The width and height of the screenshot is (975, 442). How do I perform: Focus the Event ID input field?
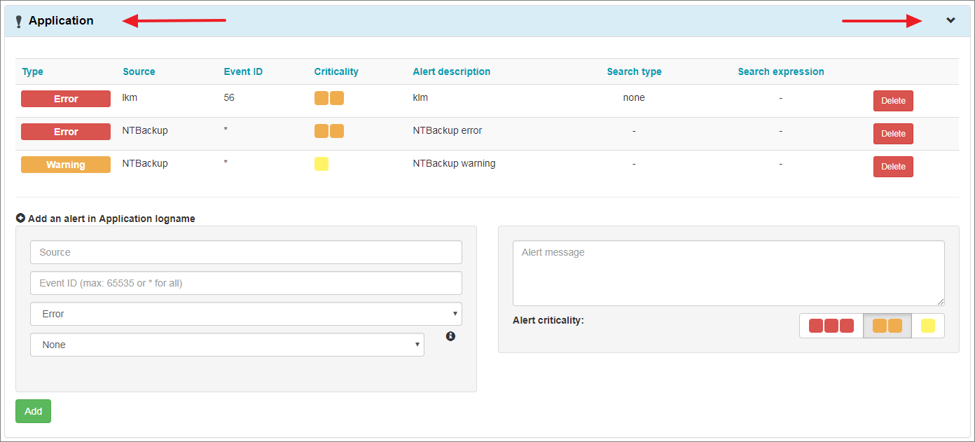coord(246,283)
